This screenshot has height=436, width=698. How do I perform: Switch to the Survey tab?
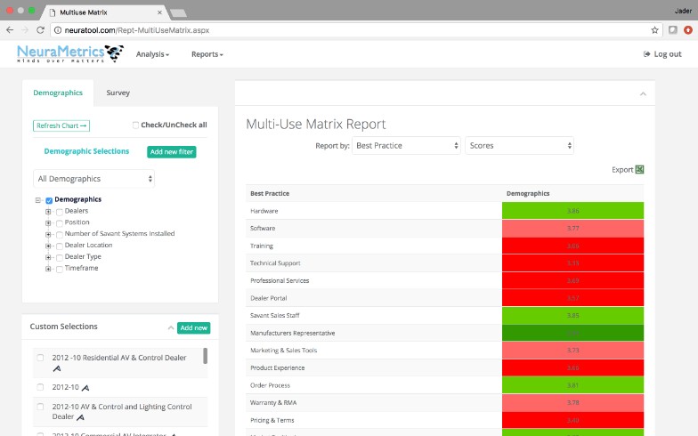click(x=118, y=93)
